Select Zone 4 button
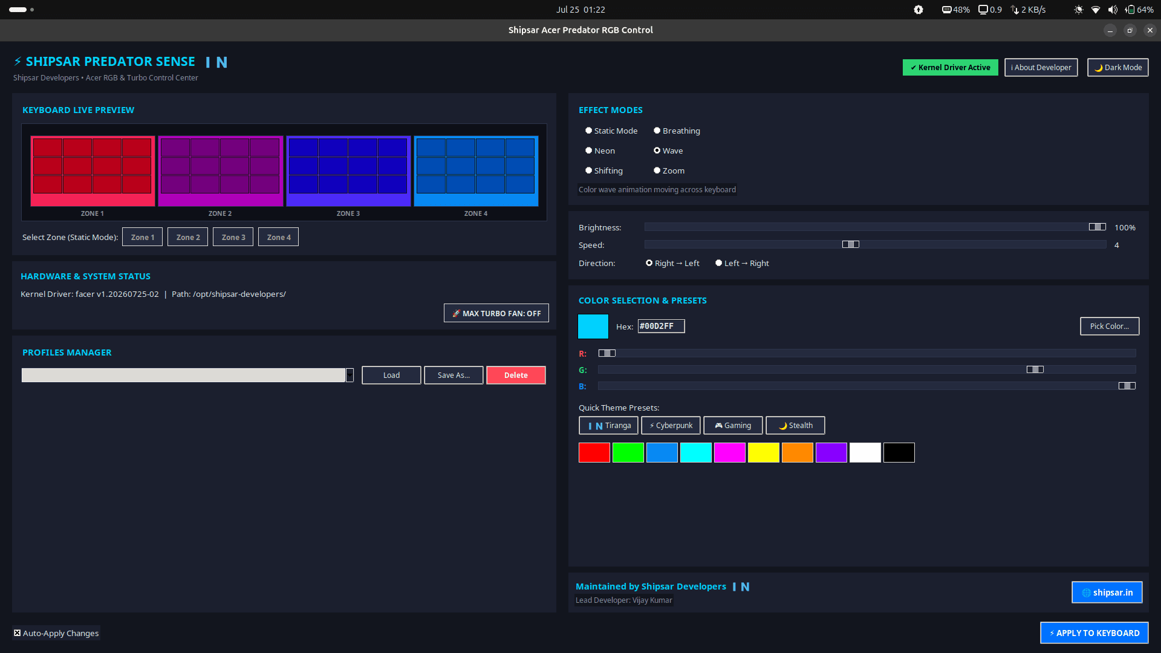Viewport: 1161px width, 653px height. [x=278, y=237]
